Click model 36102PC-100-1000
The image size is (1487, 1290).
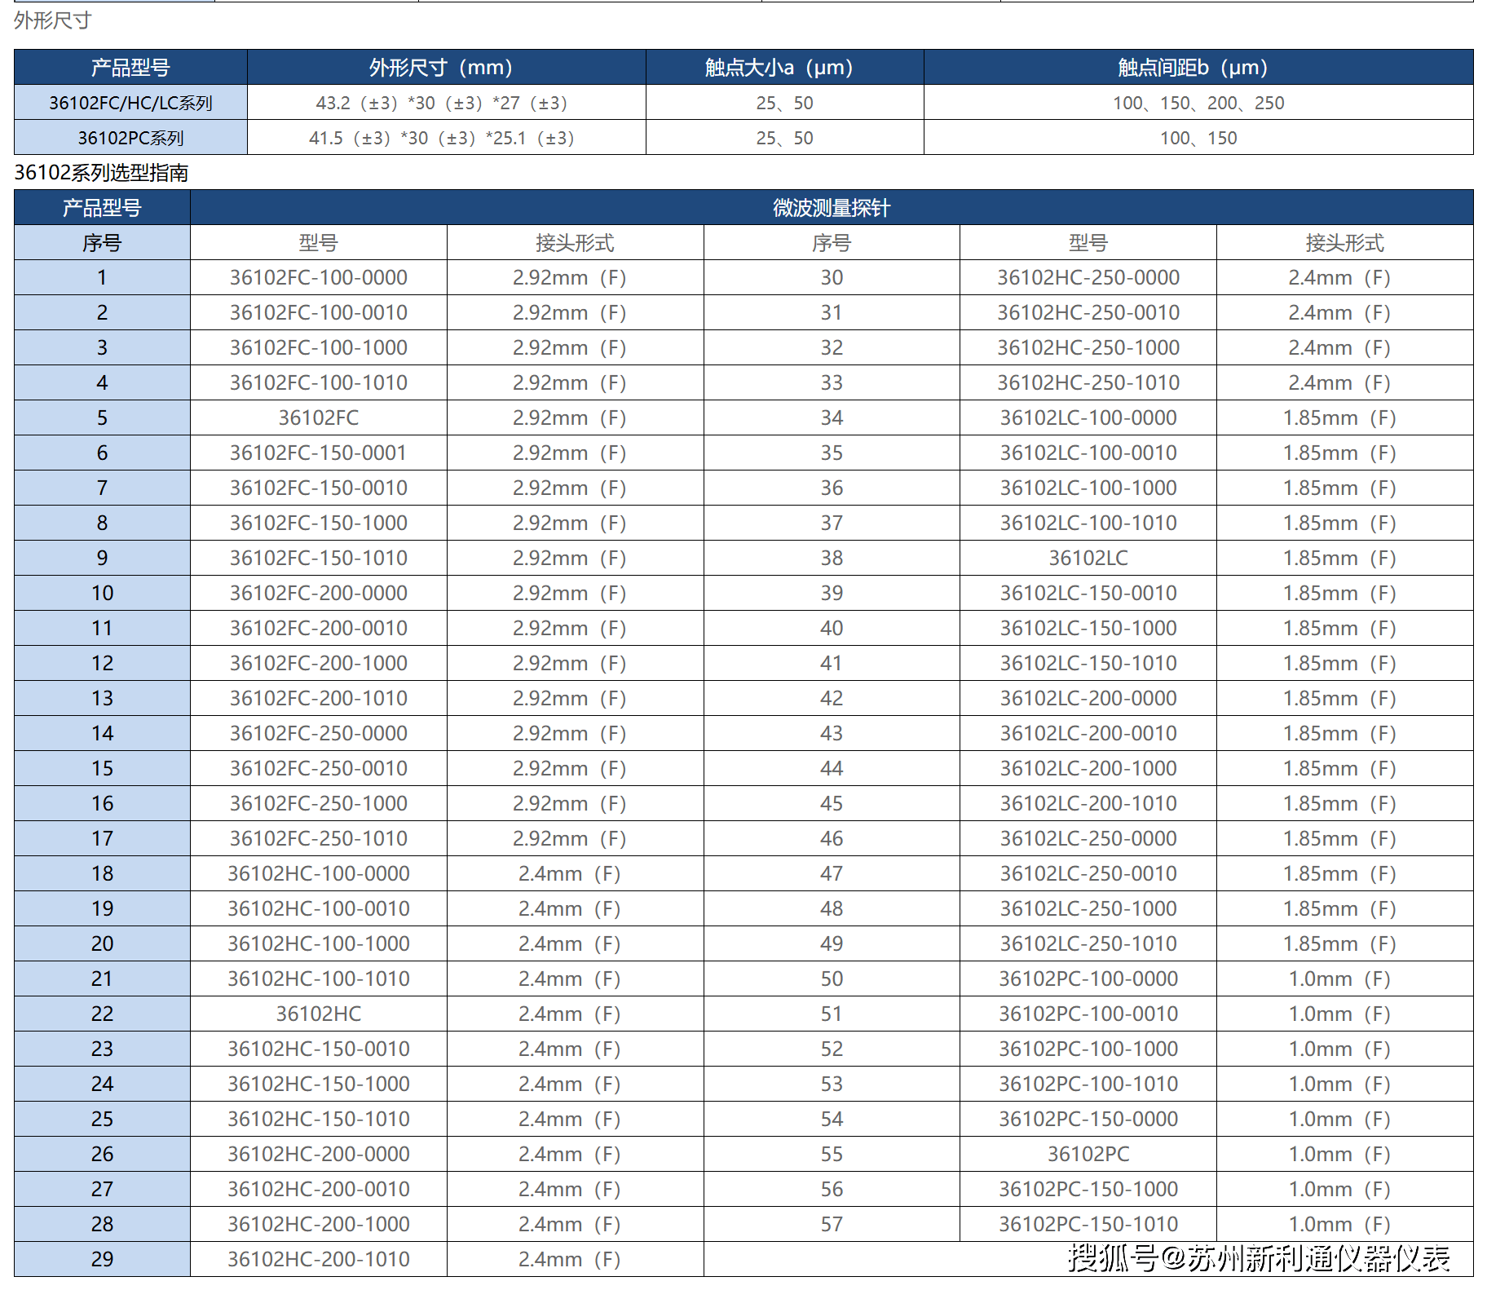click(1088, 1049)
